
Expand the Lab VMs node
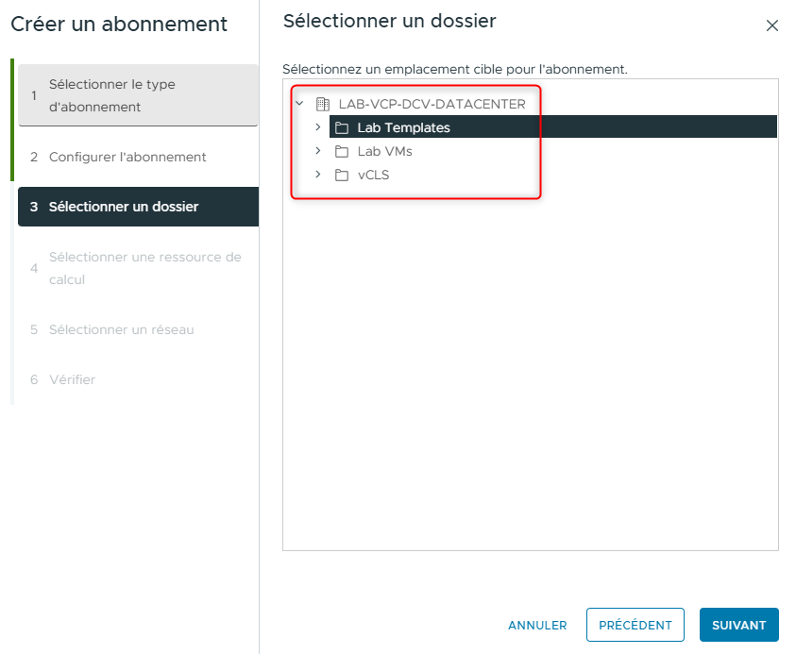[318, 150]
